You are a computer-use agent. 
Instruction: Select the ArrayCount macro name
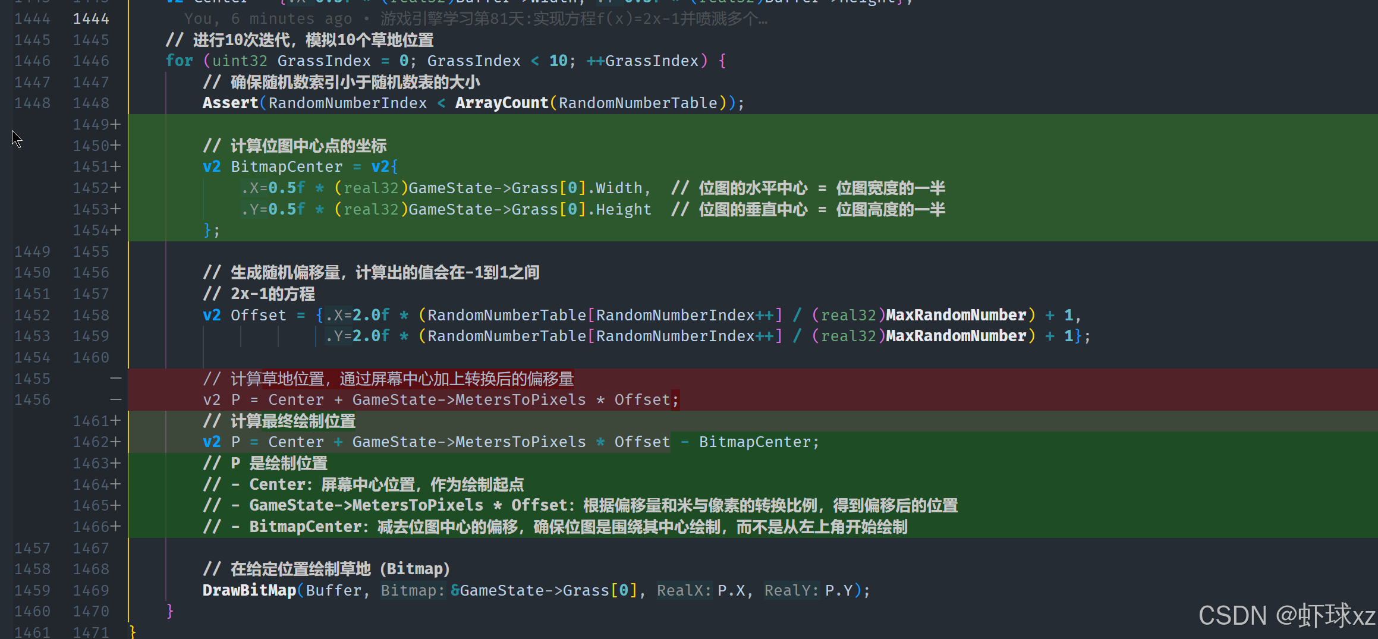point(501,103)
